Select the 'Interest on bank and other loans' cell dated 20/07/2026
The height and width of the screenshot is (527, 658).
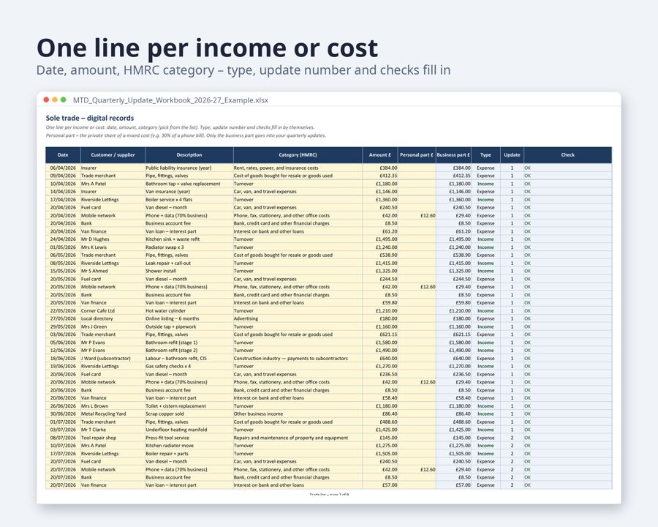pos(298,485)
